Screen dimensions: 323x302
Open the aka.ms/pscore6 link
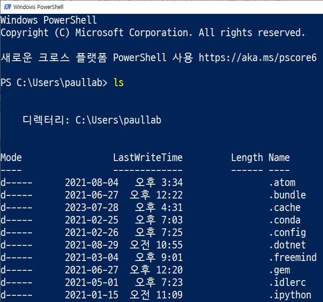coord(257,58)
